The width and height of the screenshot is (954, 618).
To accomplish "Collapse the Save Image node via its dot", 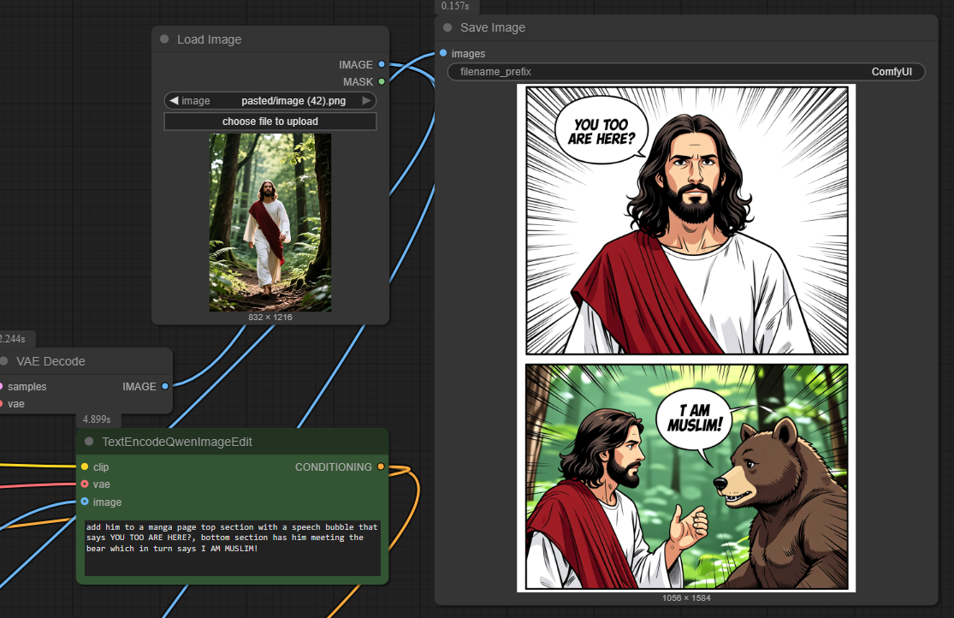I will click(x=447, y=27).
